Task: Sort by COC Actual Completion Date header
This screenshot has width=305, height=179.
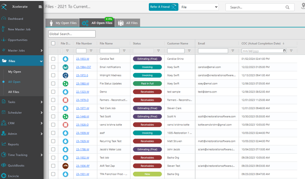Action: [261, 44]
